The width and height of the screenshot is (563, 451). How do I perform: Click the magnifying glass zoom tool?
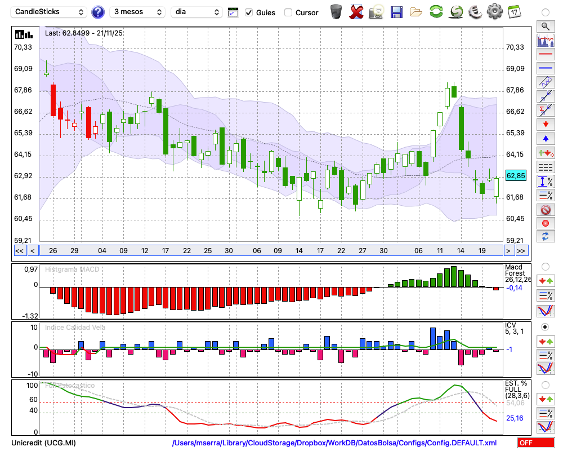[x=545, y=26]
